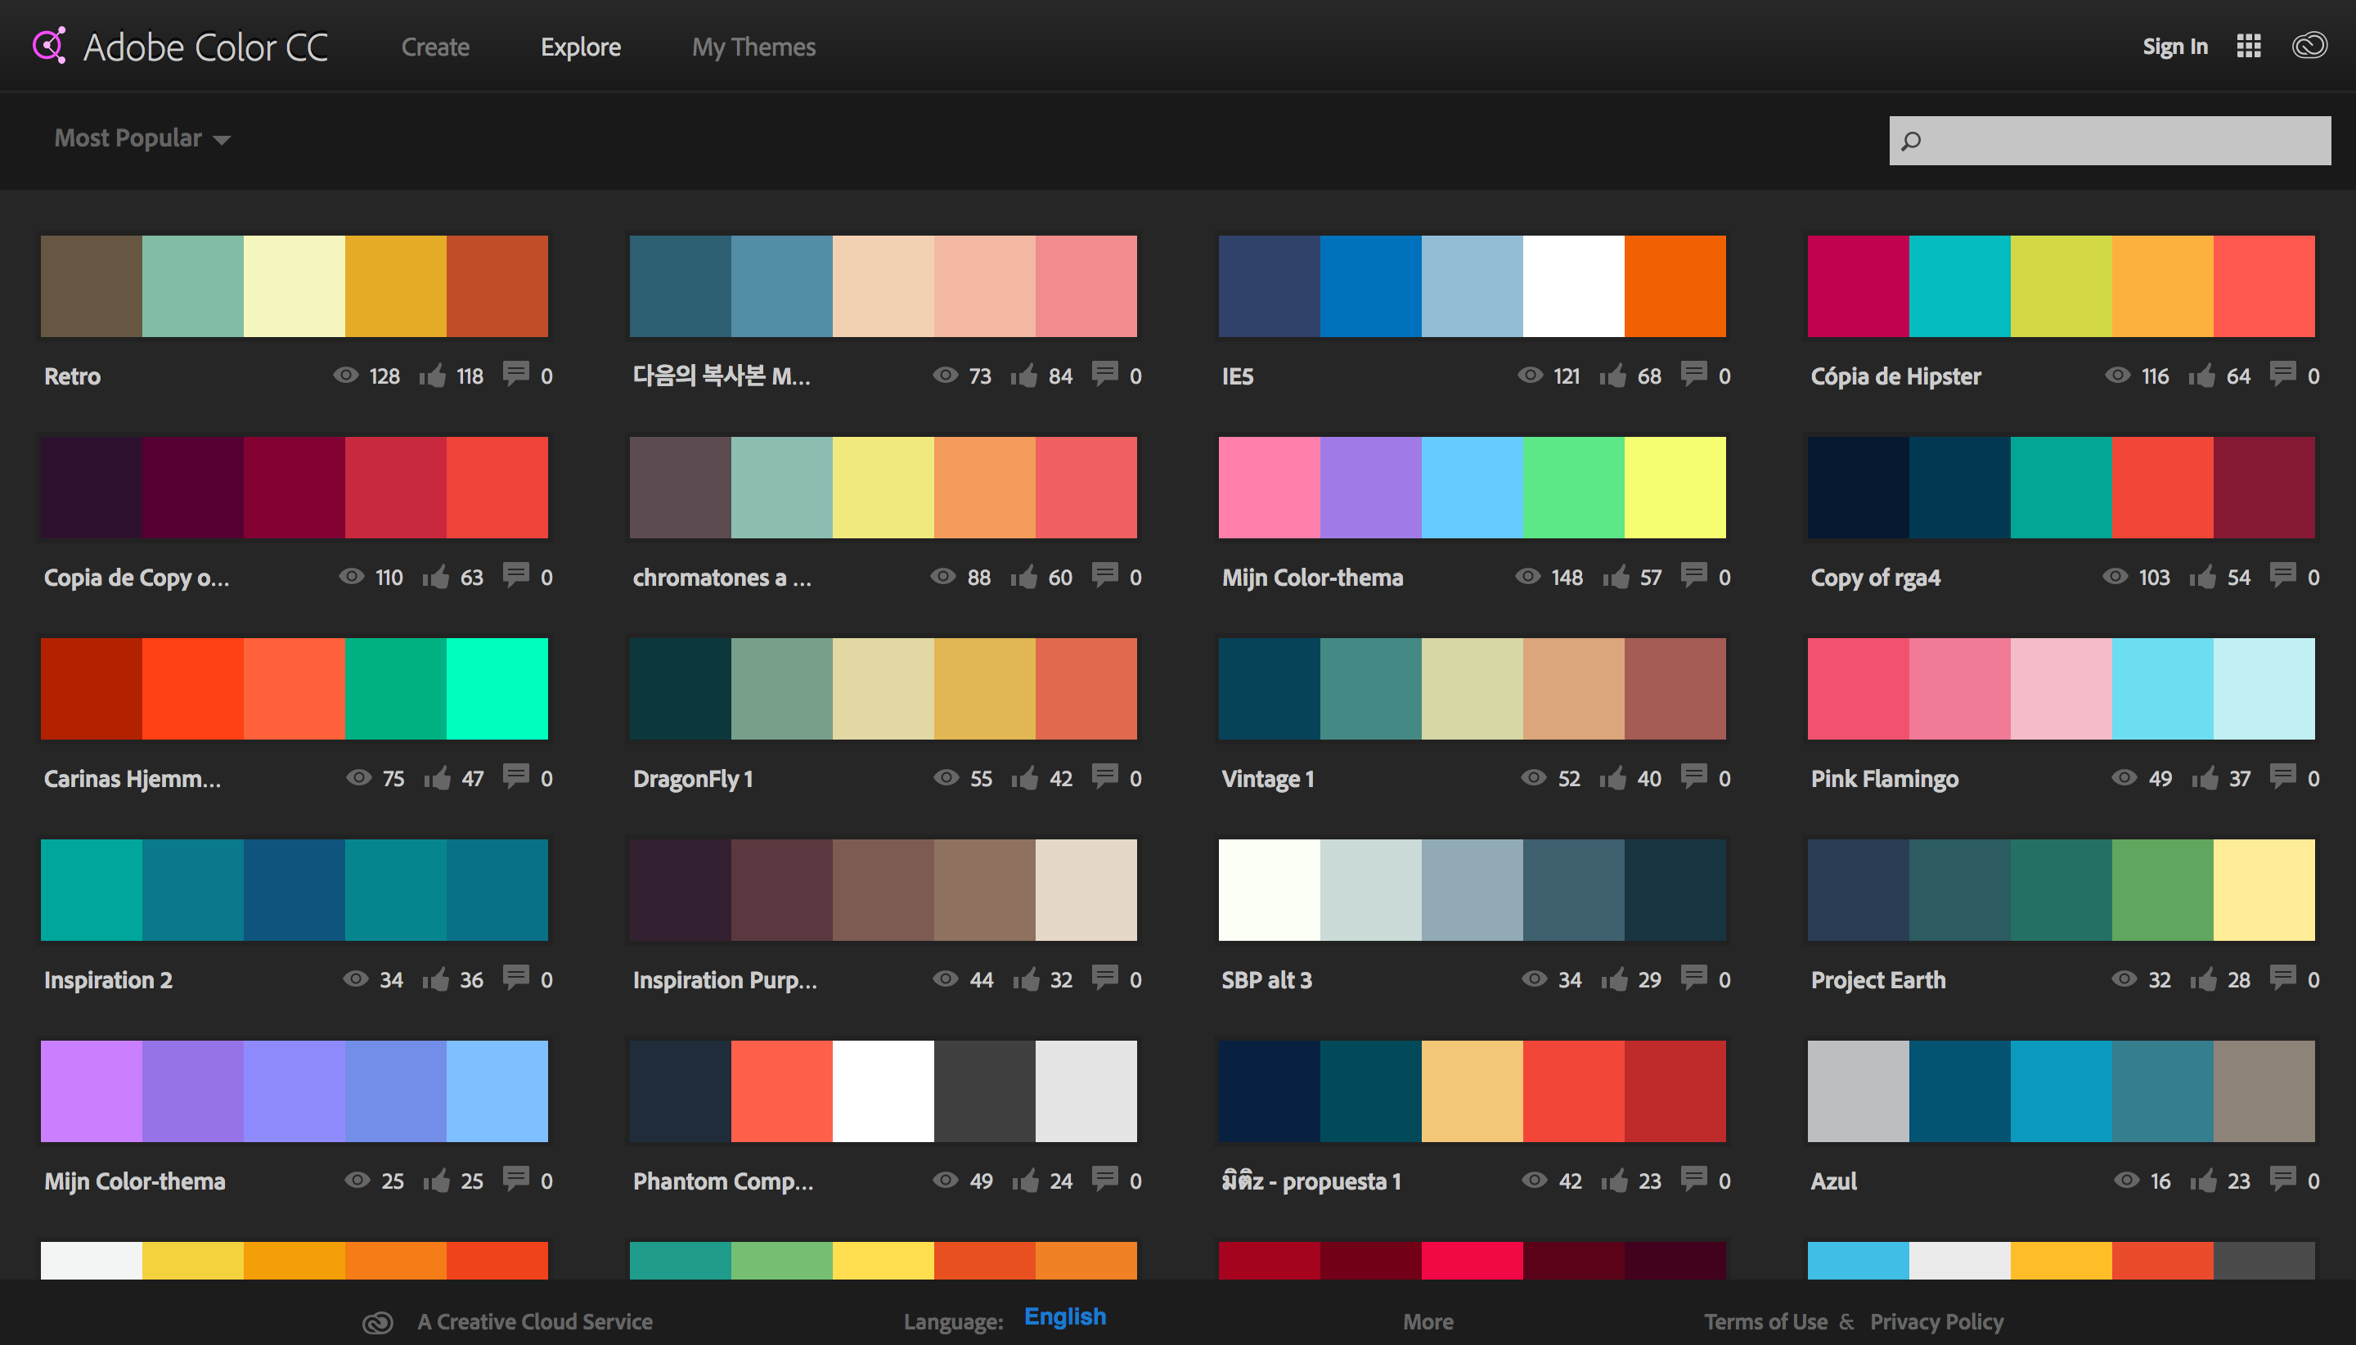Screen dimensions: 2356x1345
Task: Open the My Themes tab
Action: (x=753, y=47)
